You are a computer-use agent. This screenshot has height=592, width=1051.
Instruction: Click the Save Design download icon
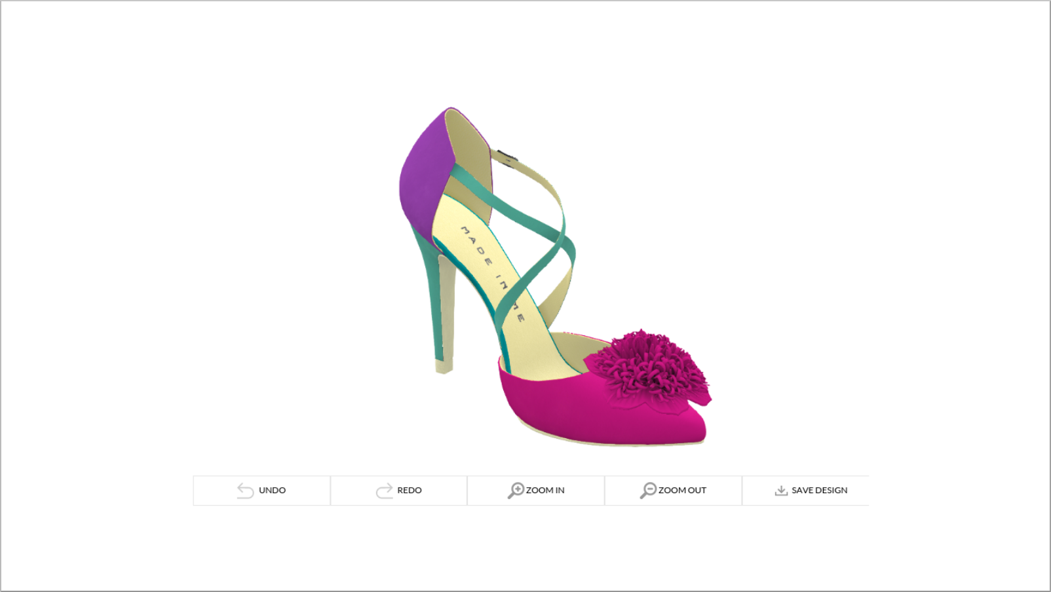(x=781, y=490)
